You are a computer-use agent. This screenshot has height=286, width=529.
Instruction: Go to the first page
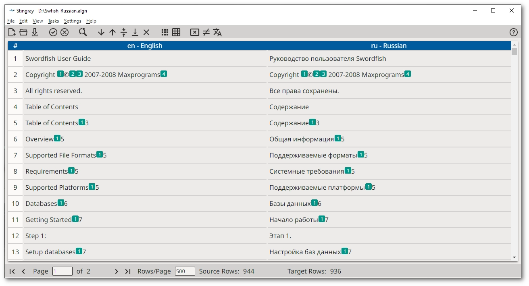click(12, 271)
